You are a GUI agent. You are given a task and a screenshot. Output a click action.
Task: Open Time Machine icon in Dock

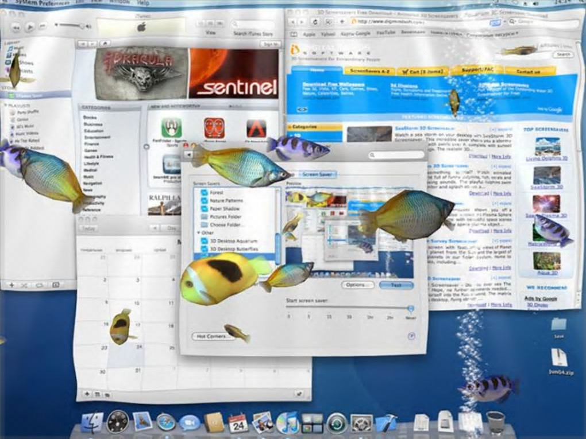click(x=337, y=424)
